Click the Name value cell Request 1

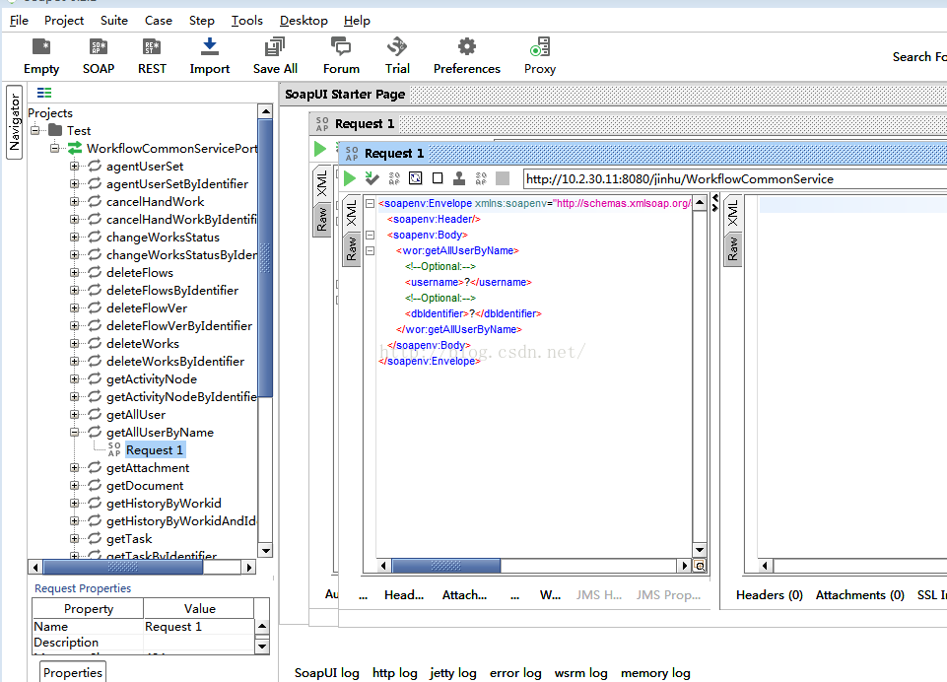tap(198, 627)
